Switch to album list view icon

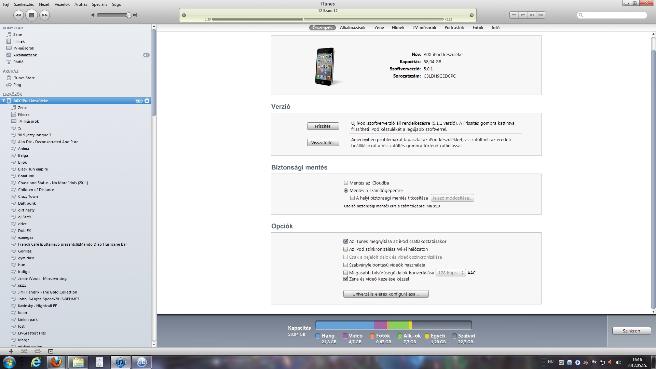click(522, 15)
